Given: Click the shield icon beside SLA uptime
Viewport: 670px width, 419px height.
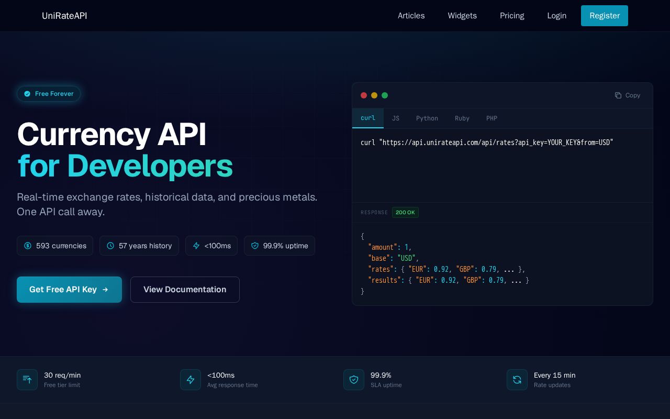Looking at the screenshot, I should pyautogui.click(x=354, y=380).
